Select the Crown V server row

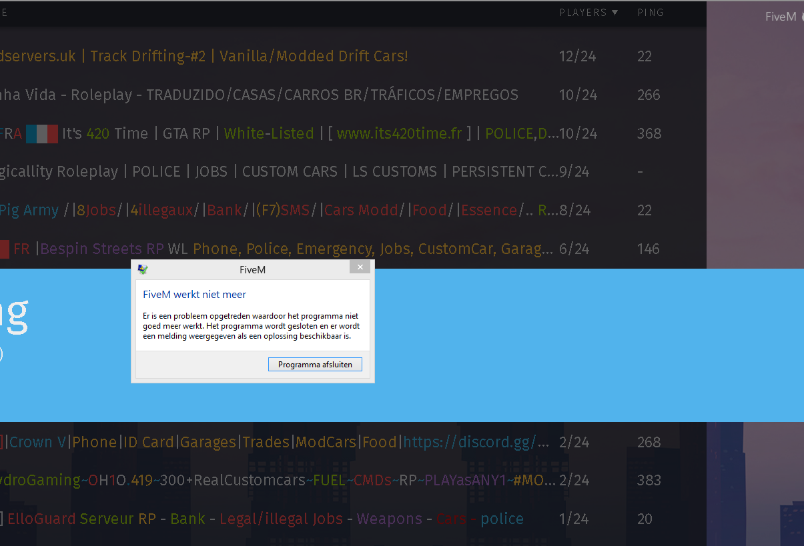(x=353, y=442)
